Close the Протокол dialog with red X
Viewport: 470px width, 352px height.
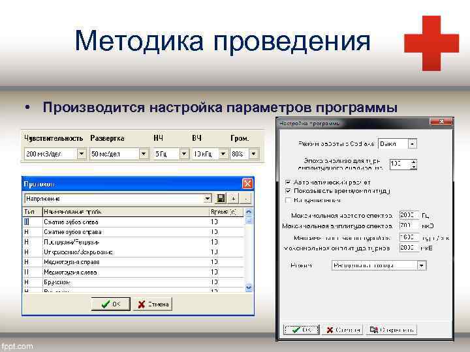click(x=247, y=183)
